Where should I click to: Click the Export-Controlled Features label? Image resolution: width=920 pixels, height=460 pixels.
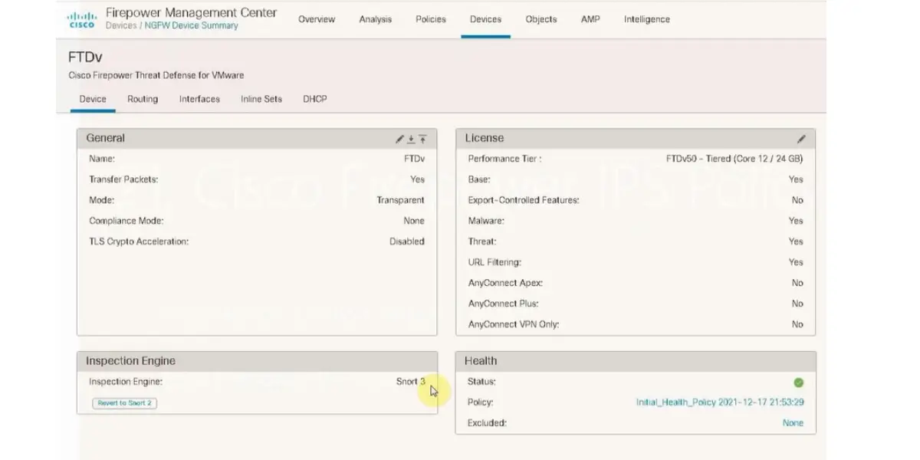pyautogui.click(x=524, y=200)
